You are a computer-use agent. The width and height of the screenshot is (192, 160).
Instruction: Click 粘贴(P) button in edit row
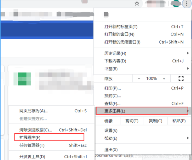[179, 121]
